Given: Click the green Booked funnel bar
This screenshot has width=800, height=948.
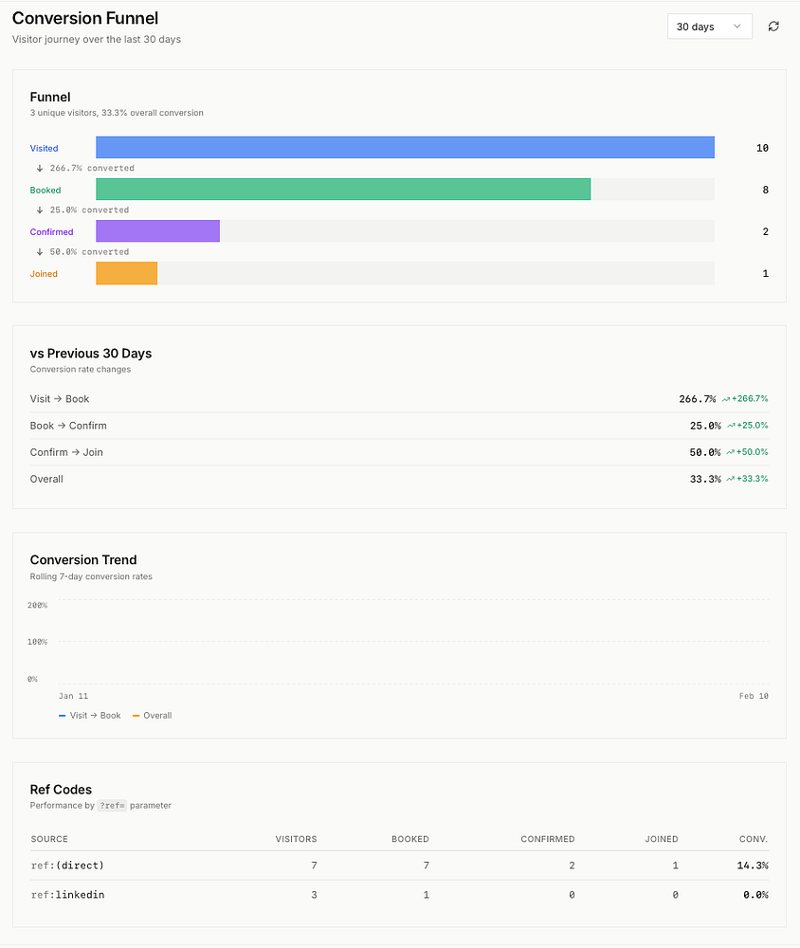Looking at the screenshot, I should 343,190.
